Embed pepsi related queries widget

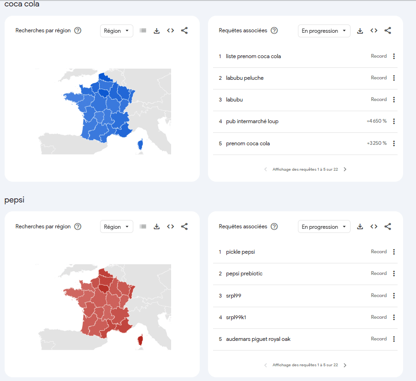click(x=374, y=226)
